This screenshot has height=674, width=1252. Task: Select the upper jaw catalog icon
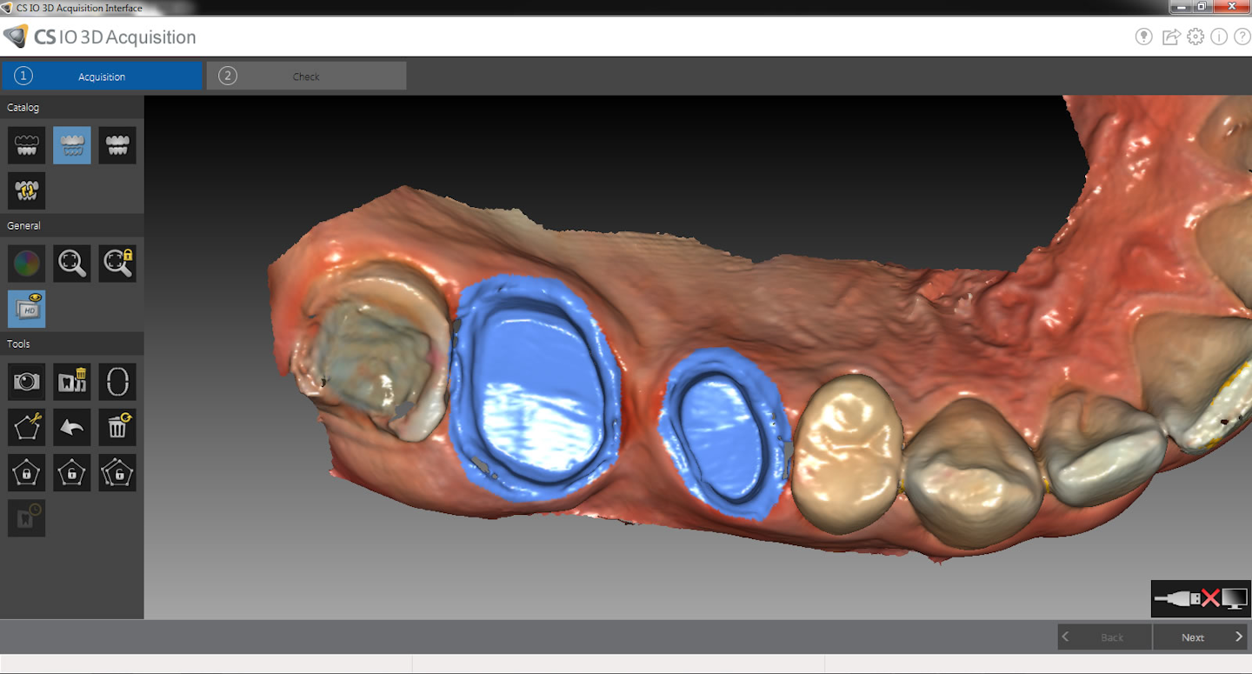click(x=27, y=145)
